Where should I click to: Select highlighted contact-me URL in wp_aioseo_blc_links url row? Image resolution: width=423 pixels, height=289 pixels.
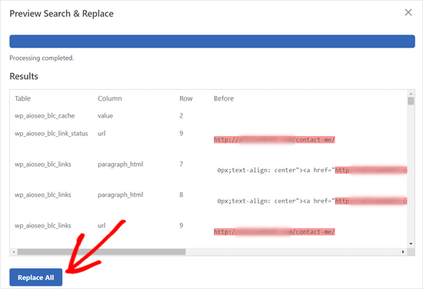[275, 232]
